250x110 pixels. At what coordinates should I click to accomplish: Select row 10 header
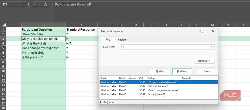point(3,71)
